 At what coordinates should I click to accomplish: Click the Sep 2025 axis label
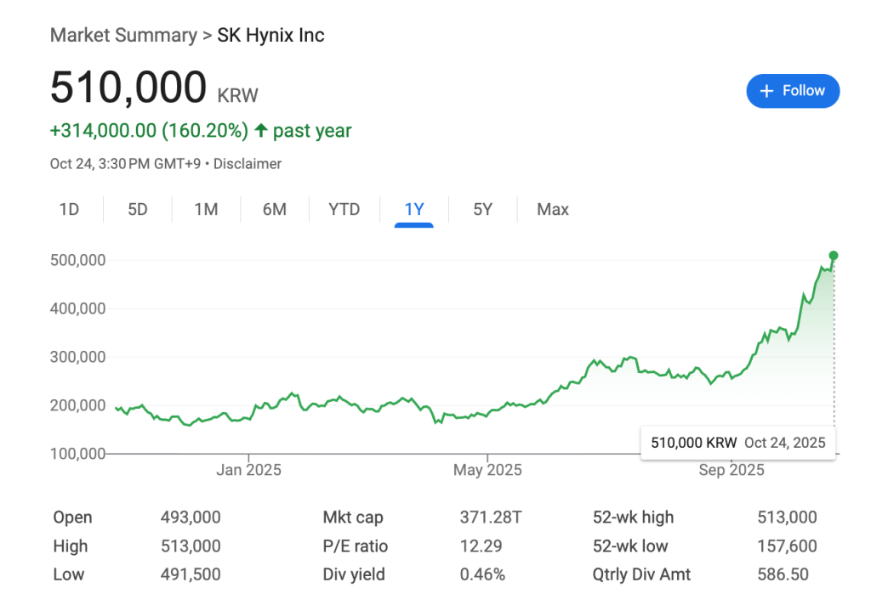click(731, 469)
